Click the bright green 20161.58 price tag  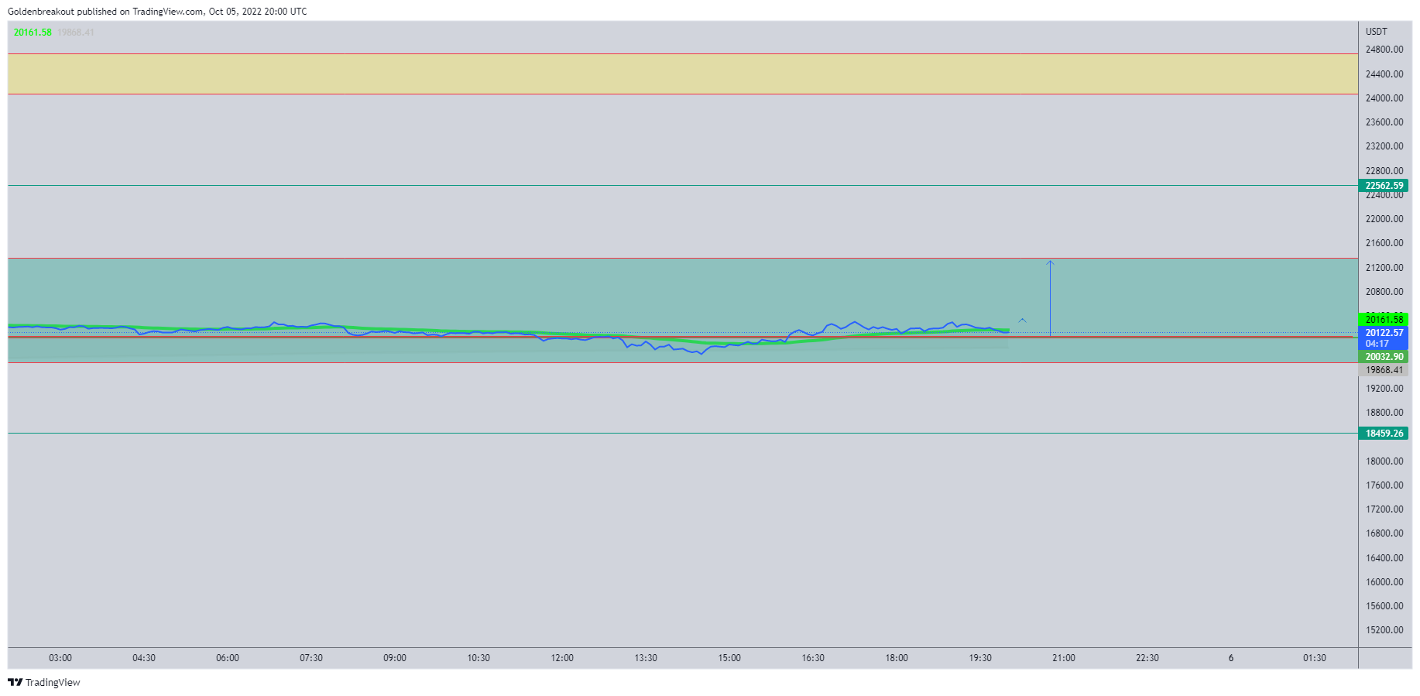tap(1384, 319)
